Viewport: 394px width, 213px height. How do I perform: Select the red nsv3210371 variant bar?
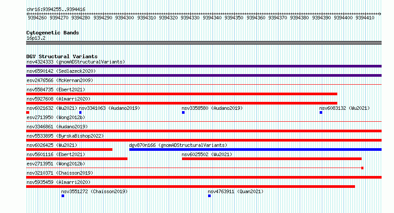coord(204,177)
